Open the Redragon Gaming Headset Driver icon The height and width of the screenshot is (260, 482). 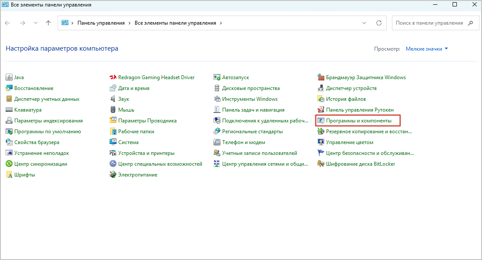(113, 77)
